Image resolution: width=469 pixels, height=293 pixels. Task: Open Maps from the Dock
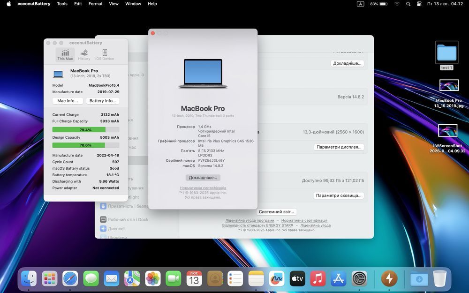click(x=132, y=278)
